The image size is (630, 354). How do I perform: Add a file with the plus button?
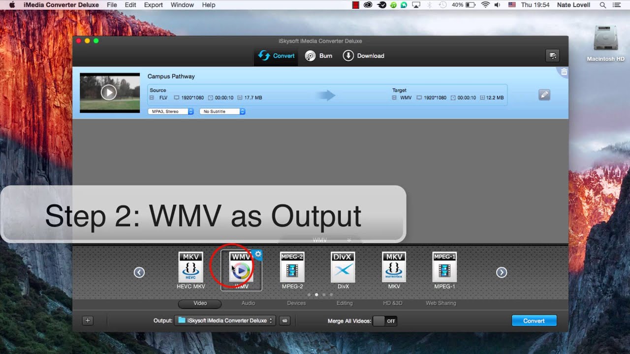coord(88,321)
